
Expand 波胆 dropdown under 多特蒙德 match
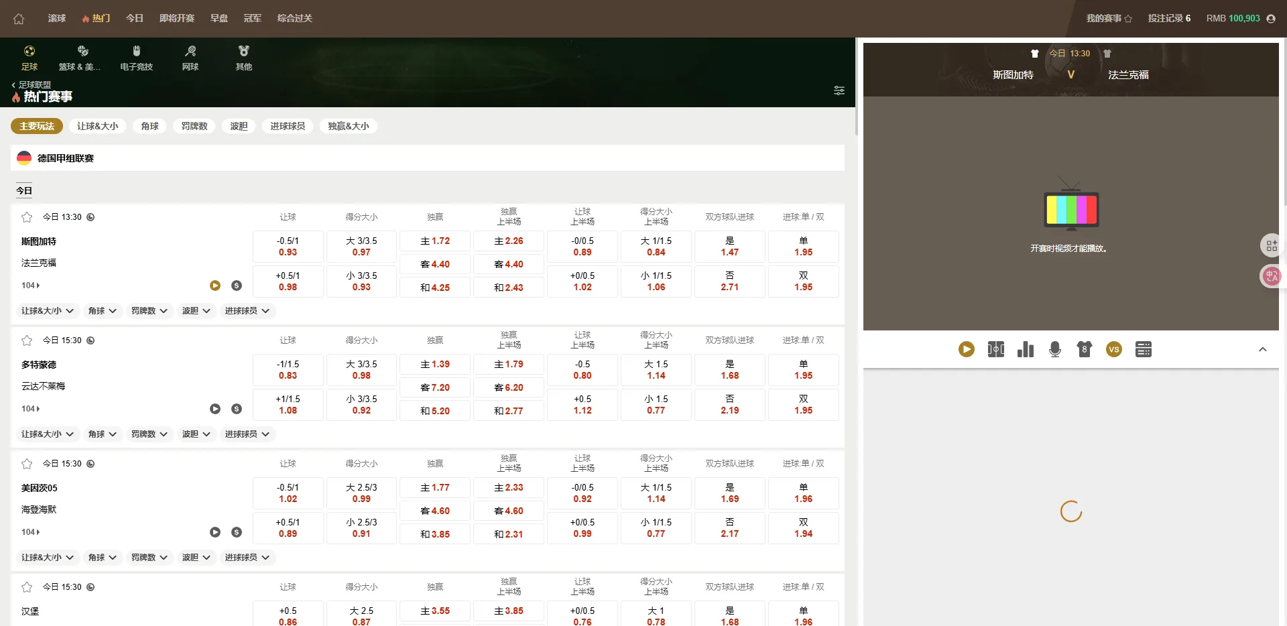pyautogui.click(x=196, y=434)
